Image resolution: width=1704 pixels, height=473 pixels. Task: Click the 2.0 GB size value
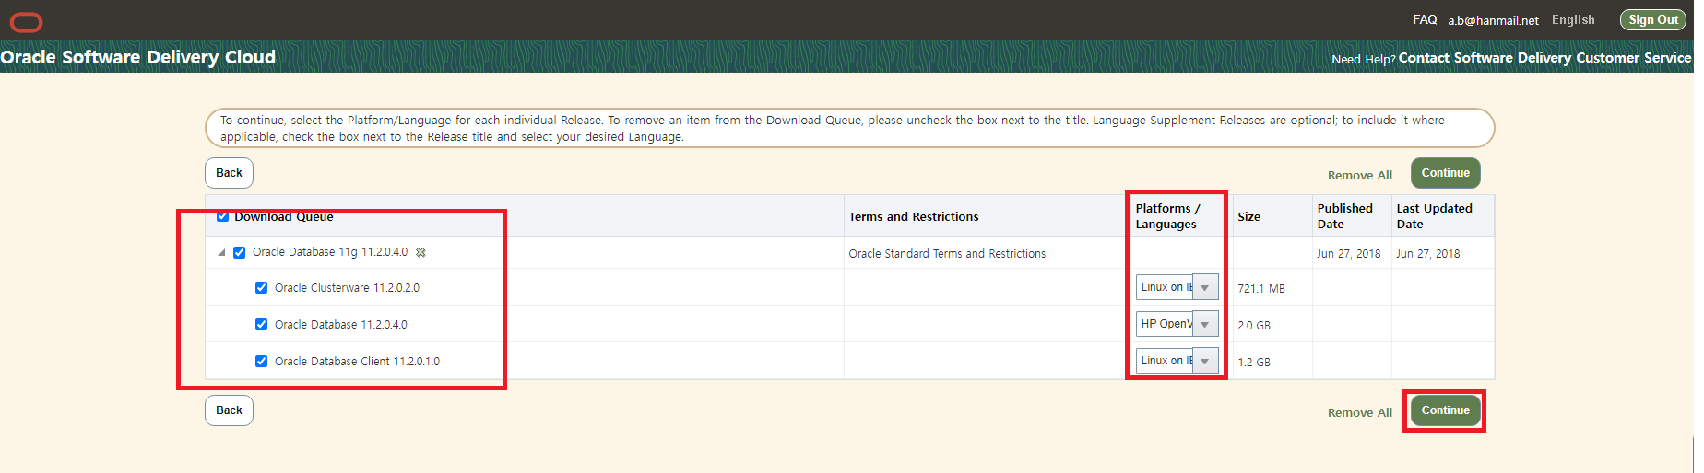[x=1254, y=326]
